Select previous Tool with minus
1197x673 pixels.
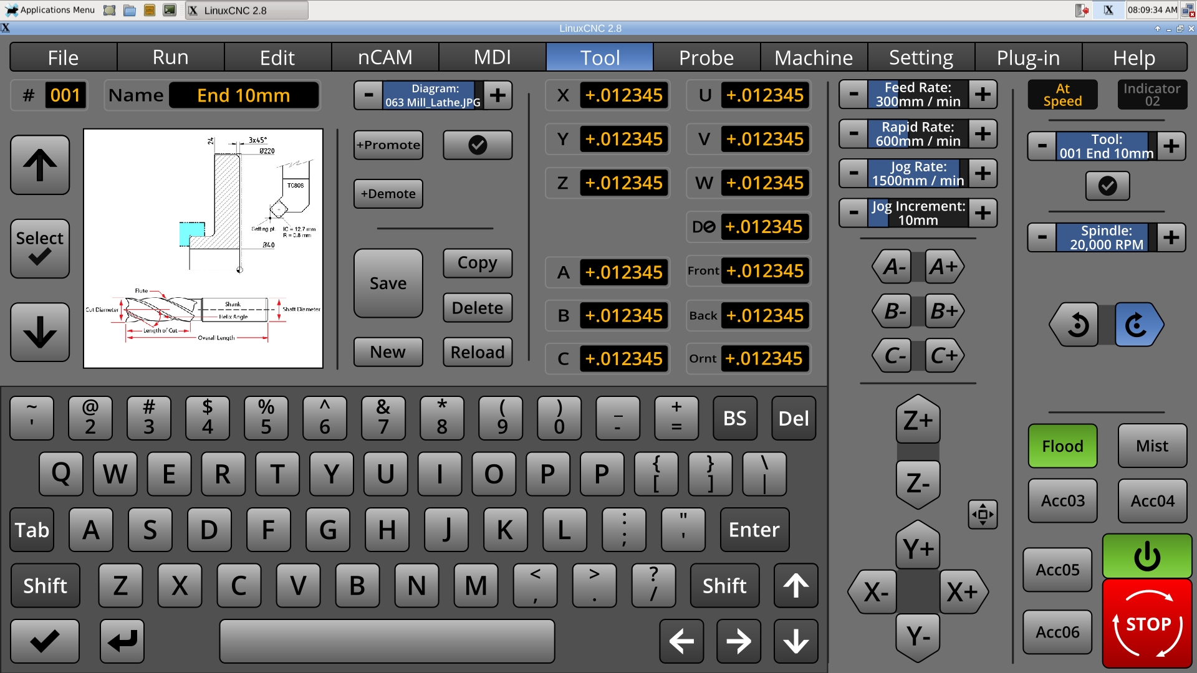pos(1042,146)
